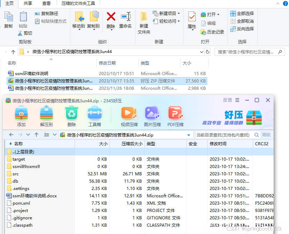Click the 好压 up-one-level arrow
The width and height of the screenshot is (289, 234).
36,135
